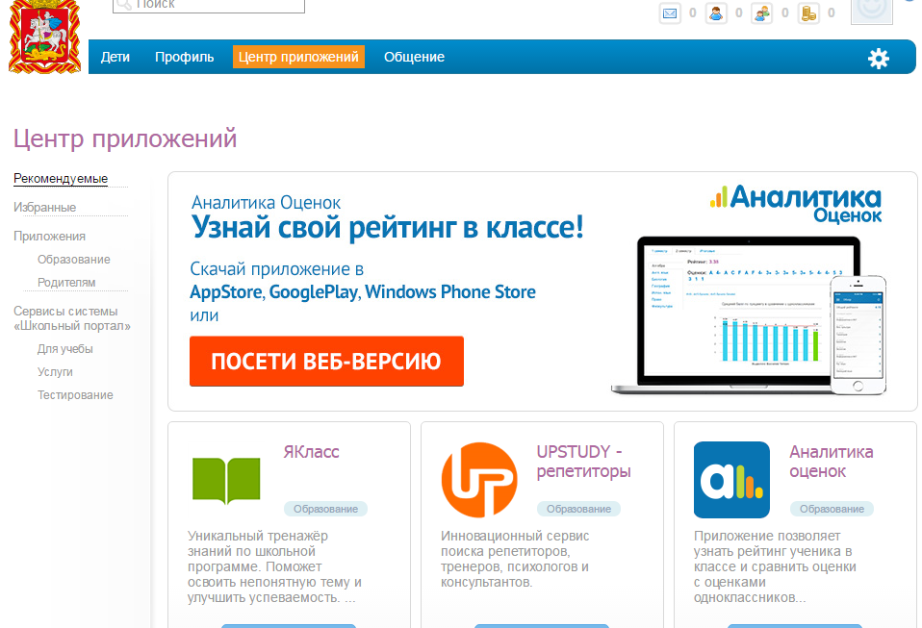Viewport: 922px width, 628px height.
Task: Click the Образование tag on UPSTUDY card
Action: [x=578, y=509]
